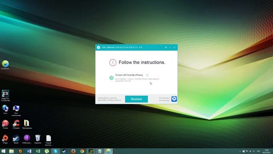273x154 pixels.
Task: Select the Корзина recycle bin icon
Action: 38,139
